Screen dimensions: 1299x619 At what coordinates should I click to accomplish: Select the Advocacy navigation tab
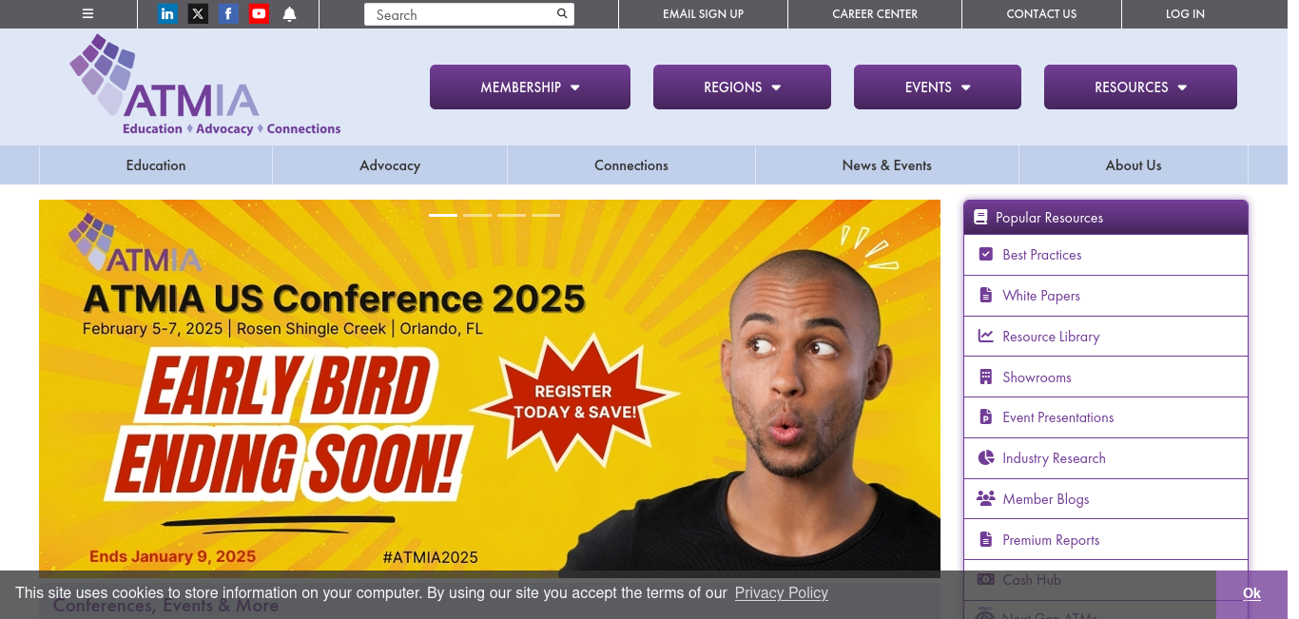point(390,164)
